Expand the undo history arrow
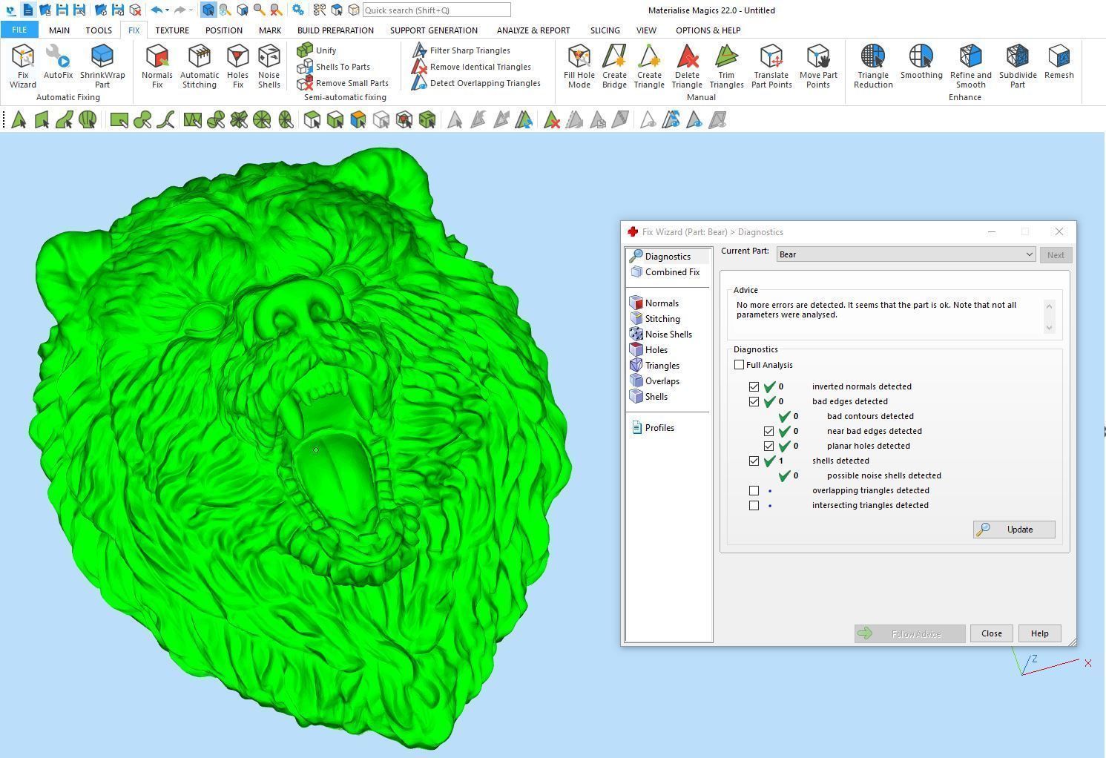The width and height of the screenshot is (1106, 758). point(167,10)
